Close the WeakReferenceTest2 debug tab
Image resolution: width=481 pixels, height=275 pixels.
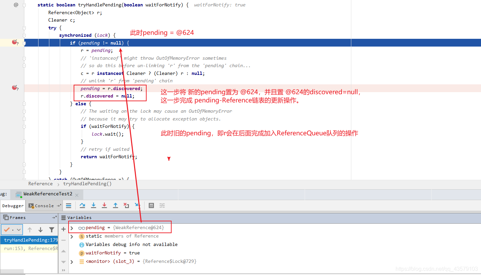point(77,195)
